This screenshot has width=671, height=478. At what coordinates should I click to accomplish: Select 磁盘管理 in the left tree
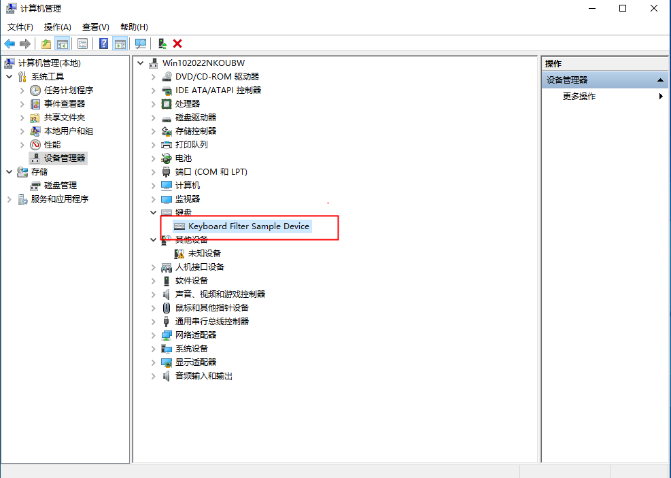click(61, 186)
